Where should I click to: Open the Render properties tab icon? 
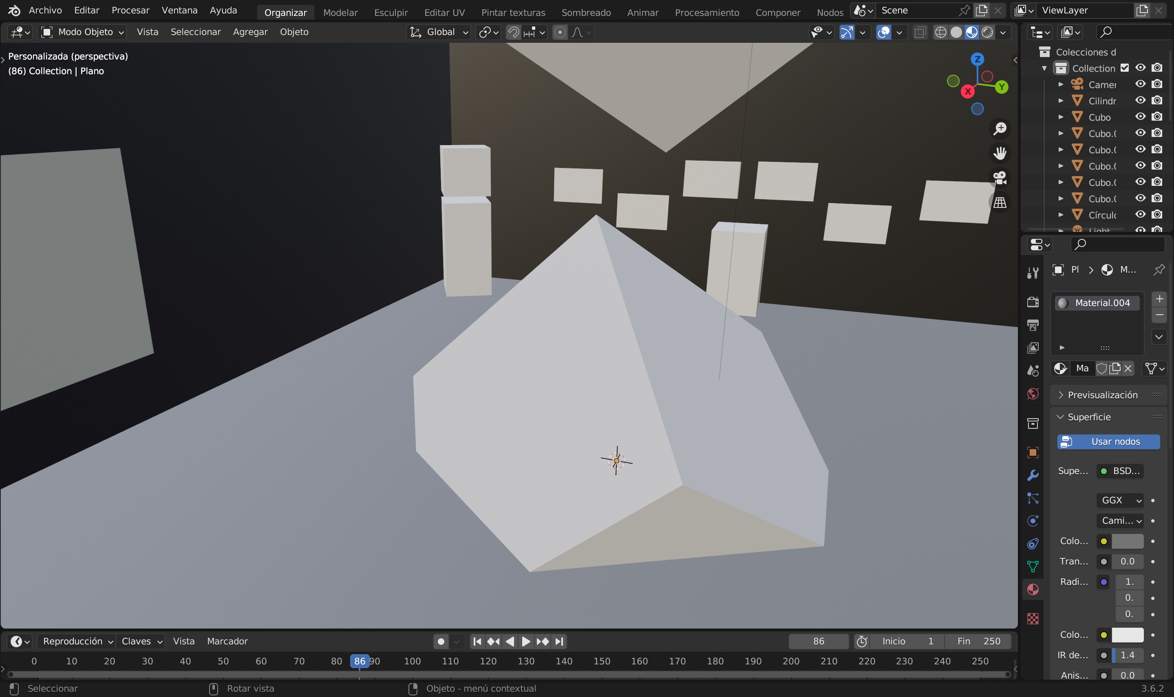(1033, 302)
